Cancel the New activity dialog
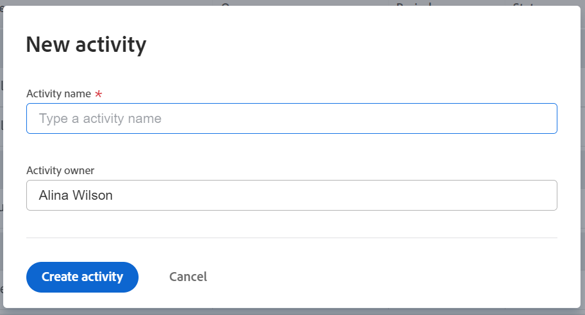The height and width of the screenshot is (315, 585). 188,277
